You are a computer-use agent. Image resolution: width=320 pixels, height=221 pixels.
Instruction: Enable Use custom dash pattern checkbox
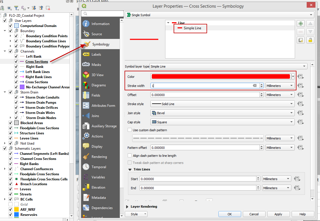[130, 130]
